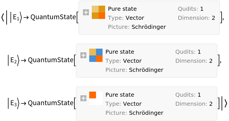Click "Picture: Schrödinger" in the yellow-orange icon panel
The width and height of the screenshot is (229, 121).
coord(137,27)
